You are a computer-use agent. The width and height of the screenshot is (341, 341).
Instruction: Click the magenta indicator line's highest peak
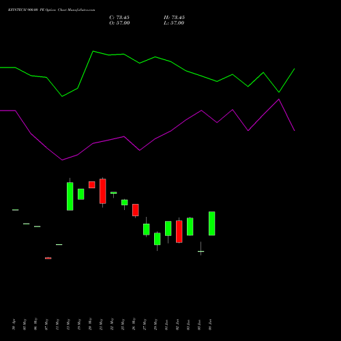pos(279,100)
